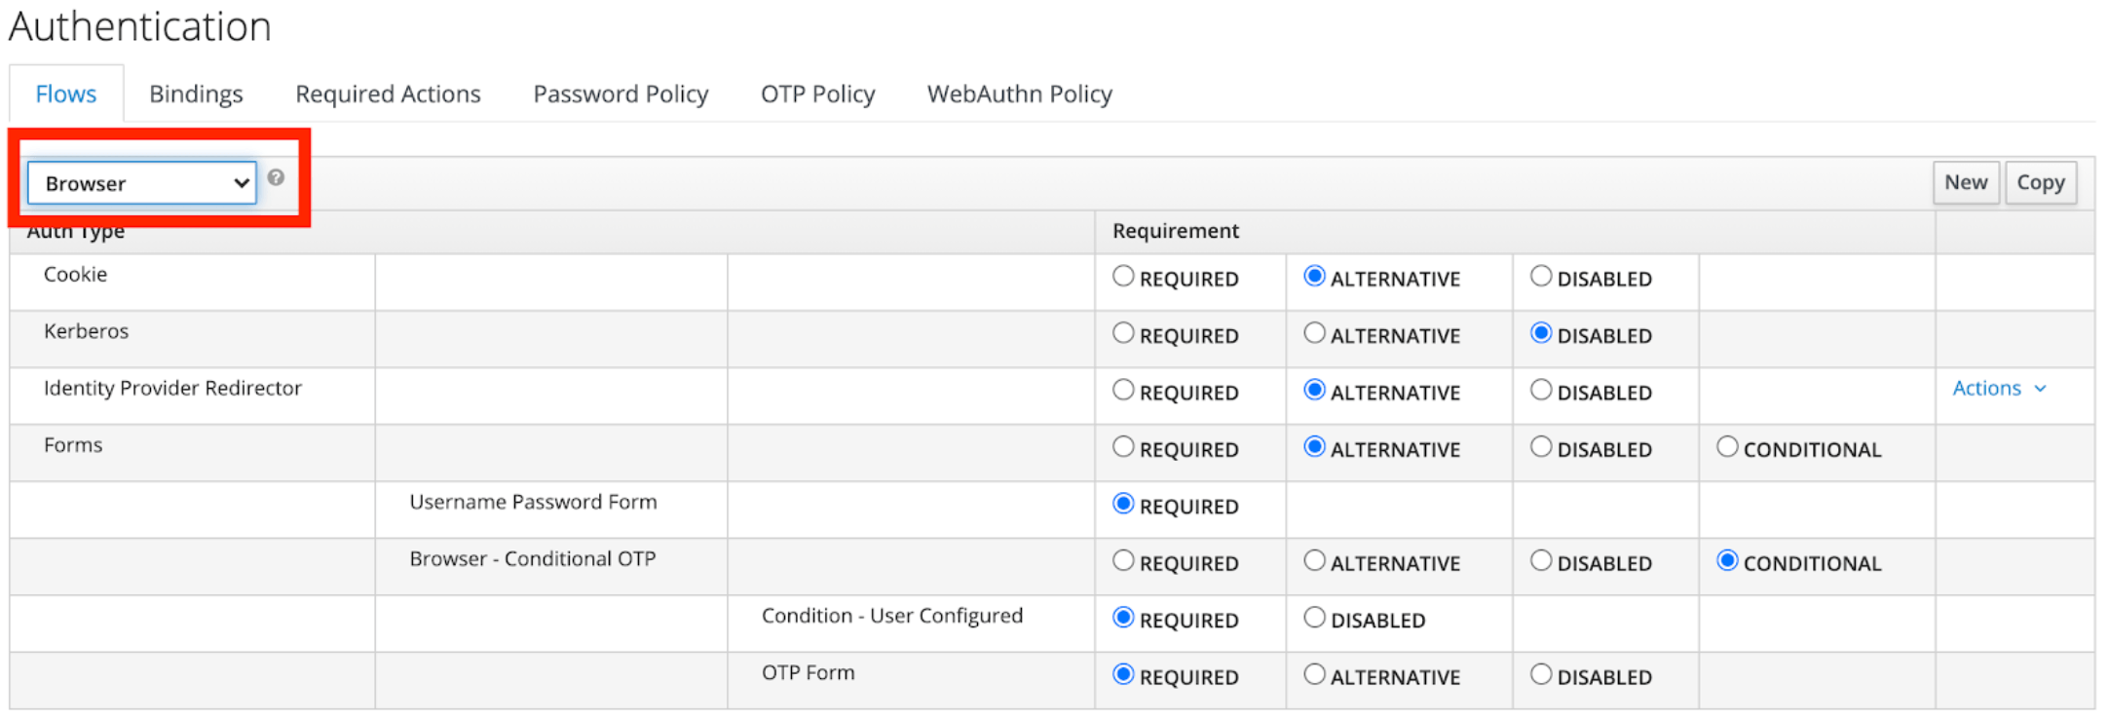
Task: Set Forms requirement to Conditional
Action: (1727, 446)
